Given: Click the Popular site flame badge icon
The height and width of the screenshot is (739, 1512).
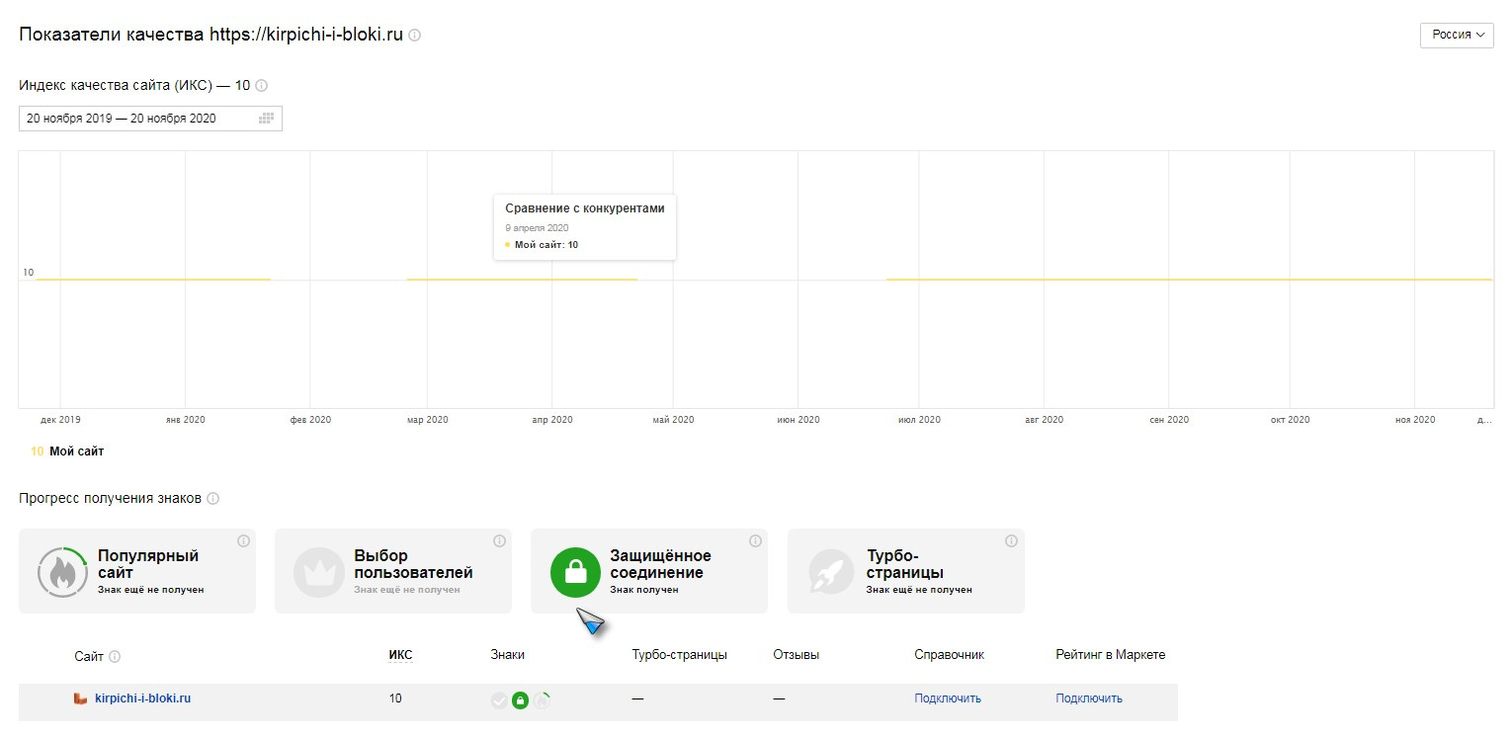Looking at the screenshot, I should (x=63, y=572).
